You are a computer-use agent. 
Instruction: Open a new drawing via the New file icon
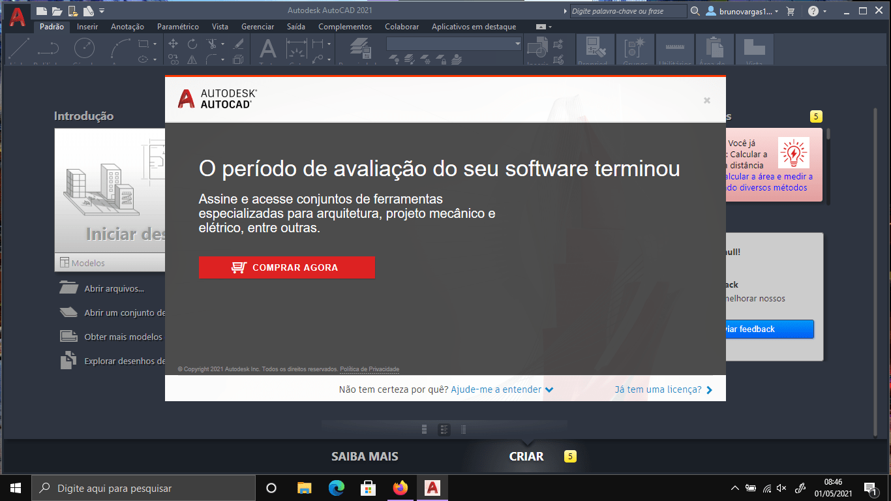tap(40, 10)
